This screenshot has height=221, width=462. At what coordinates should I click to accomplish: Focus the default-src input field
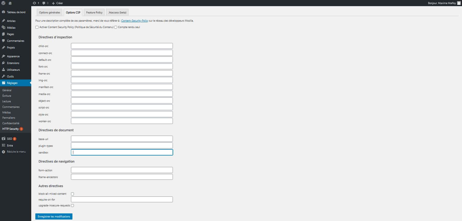122,60
